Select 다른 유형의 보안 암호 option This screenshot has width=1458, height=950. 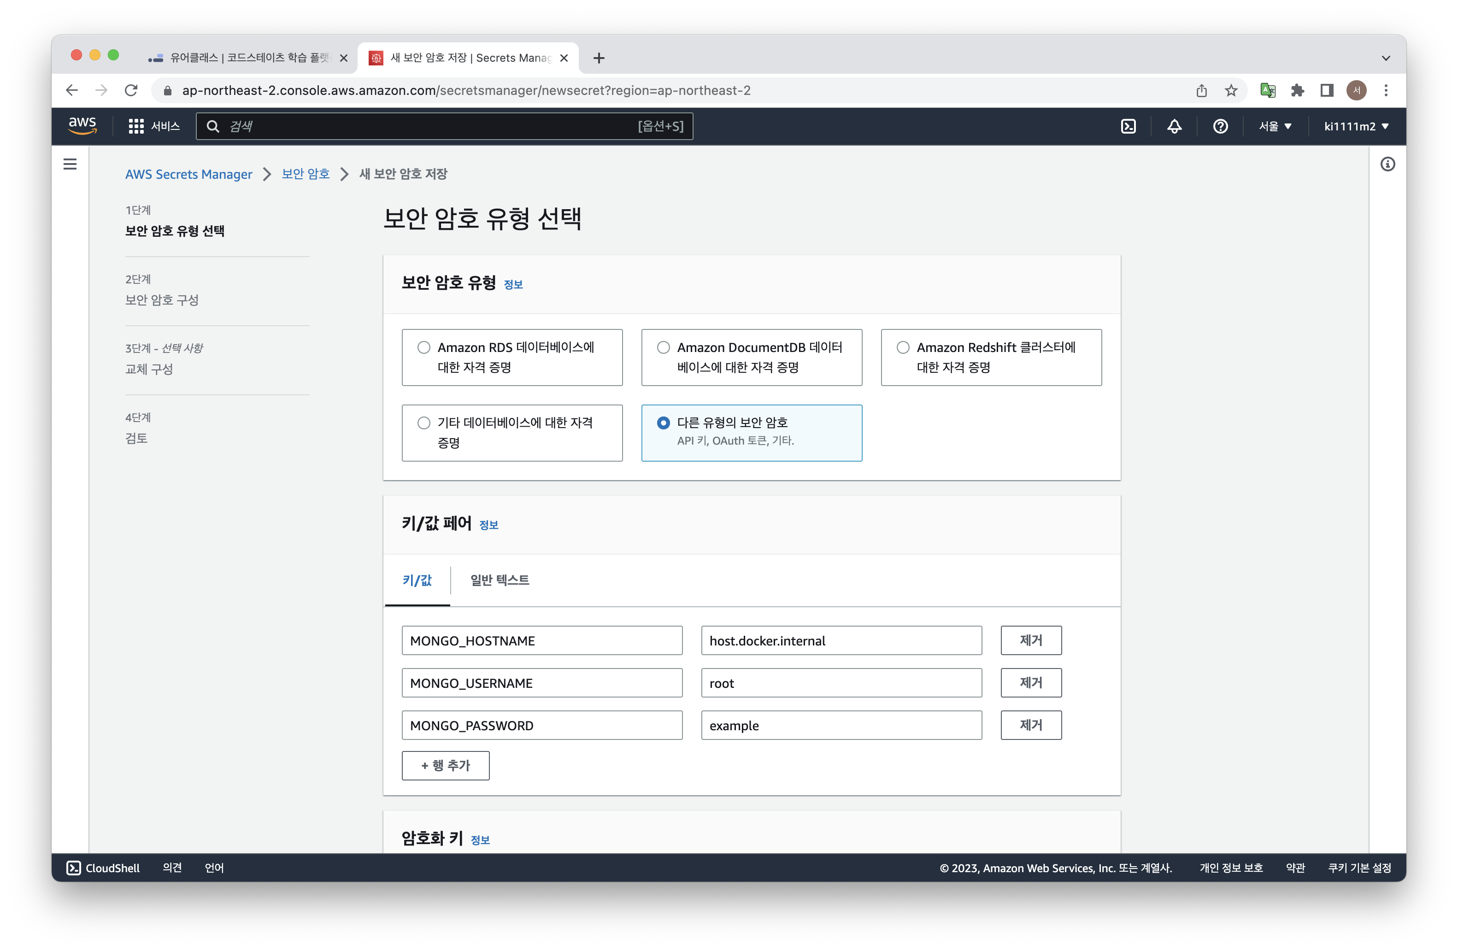pos(752,433)
